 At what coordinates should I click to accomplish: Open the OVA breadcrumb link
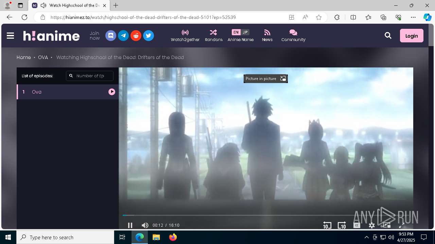(43, 57)
